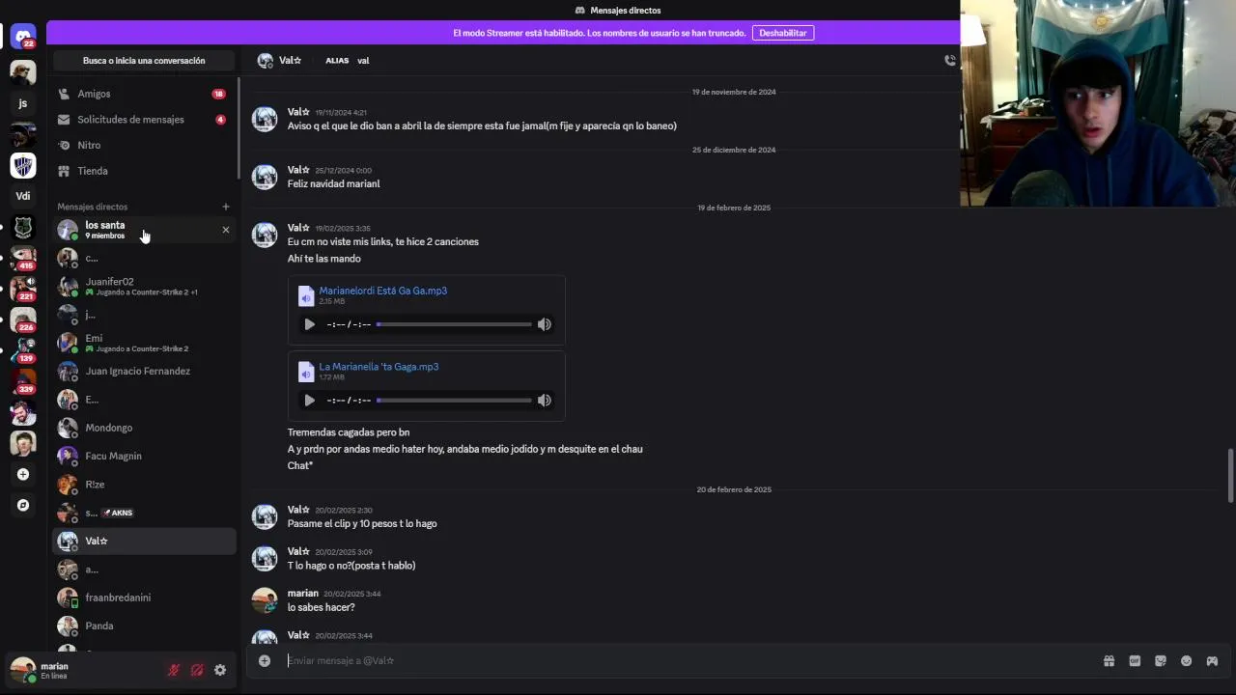
Task: Click the Deshabilitar button
Action: (782, 33)
